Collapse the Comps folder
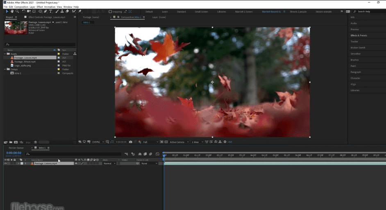This screenshot has width=386, height=210. point(5,69)
